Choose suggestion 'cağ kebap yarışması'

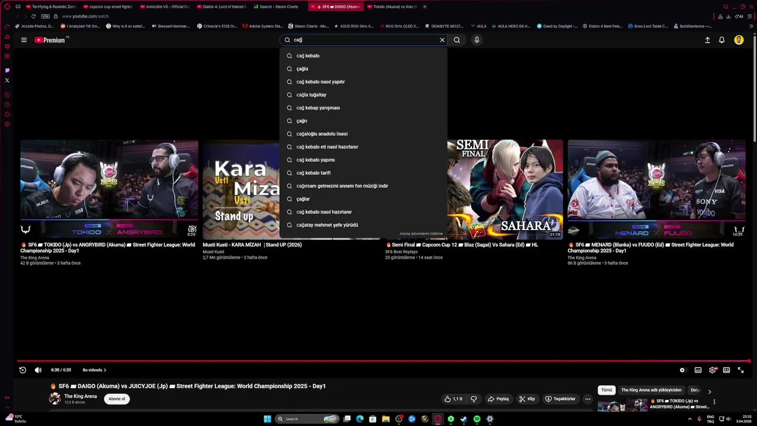[x=363, y=108]
